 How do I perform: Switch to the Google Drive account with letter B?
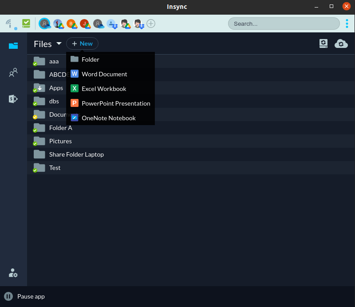coord(71,24)
